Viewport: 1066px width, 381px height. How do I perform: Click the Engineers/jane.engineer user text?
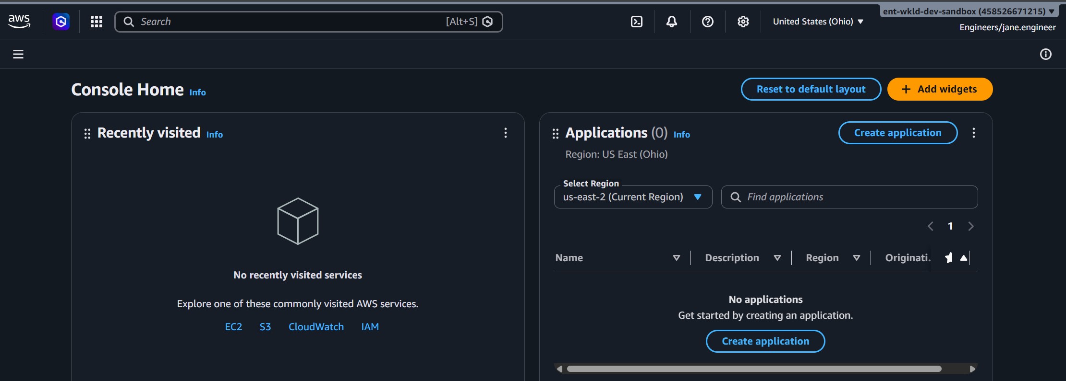(1007, 27)
